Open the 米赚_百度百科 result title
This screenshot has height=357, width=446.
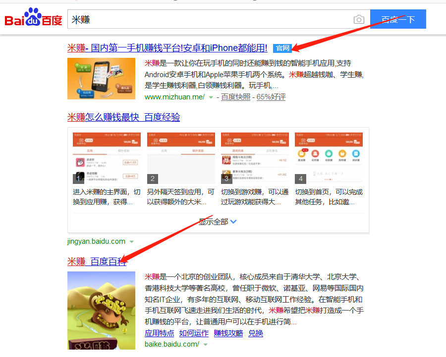pyautogui.click(x=97, y=262)
